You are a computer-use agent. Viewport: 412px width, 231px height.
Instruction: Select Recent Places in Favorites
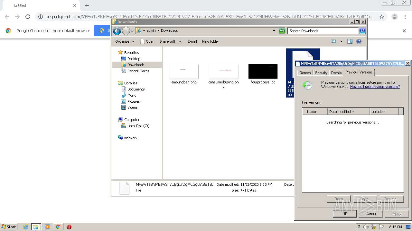[x=138, y=71]
